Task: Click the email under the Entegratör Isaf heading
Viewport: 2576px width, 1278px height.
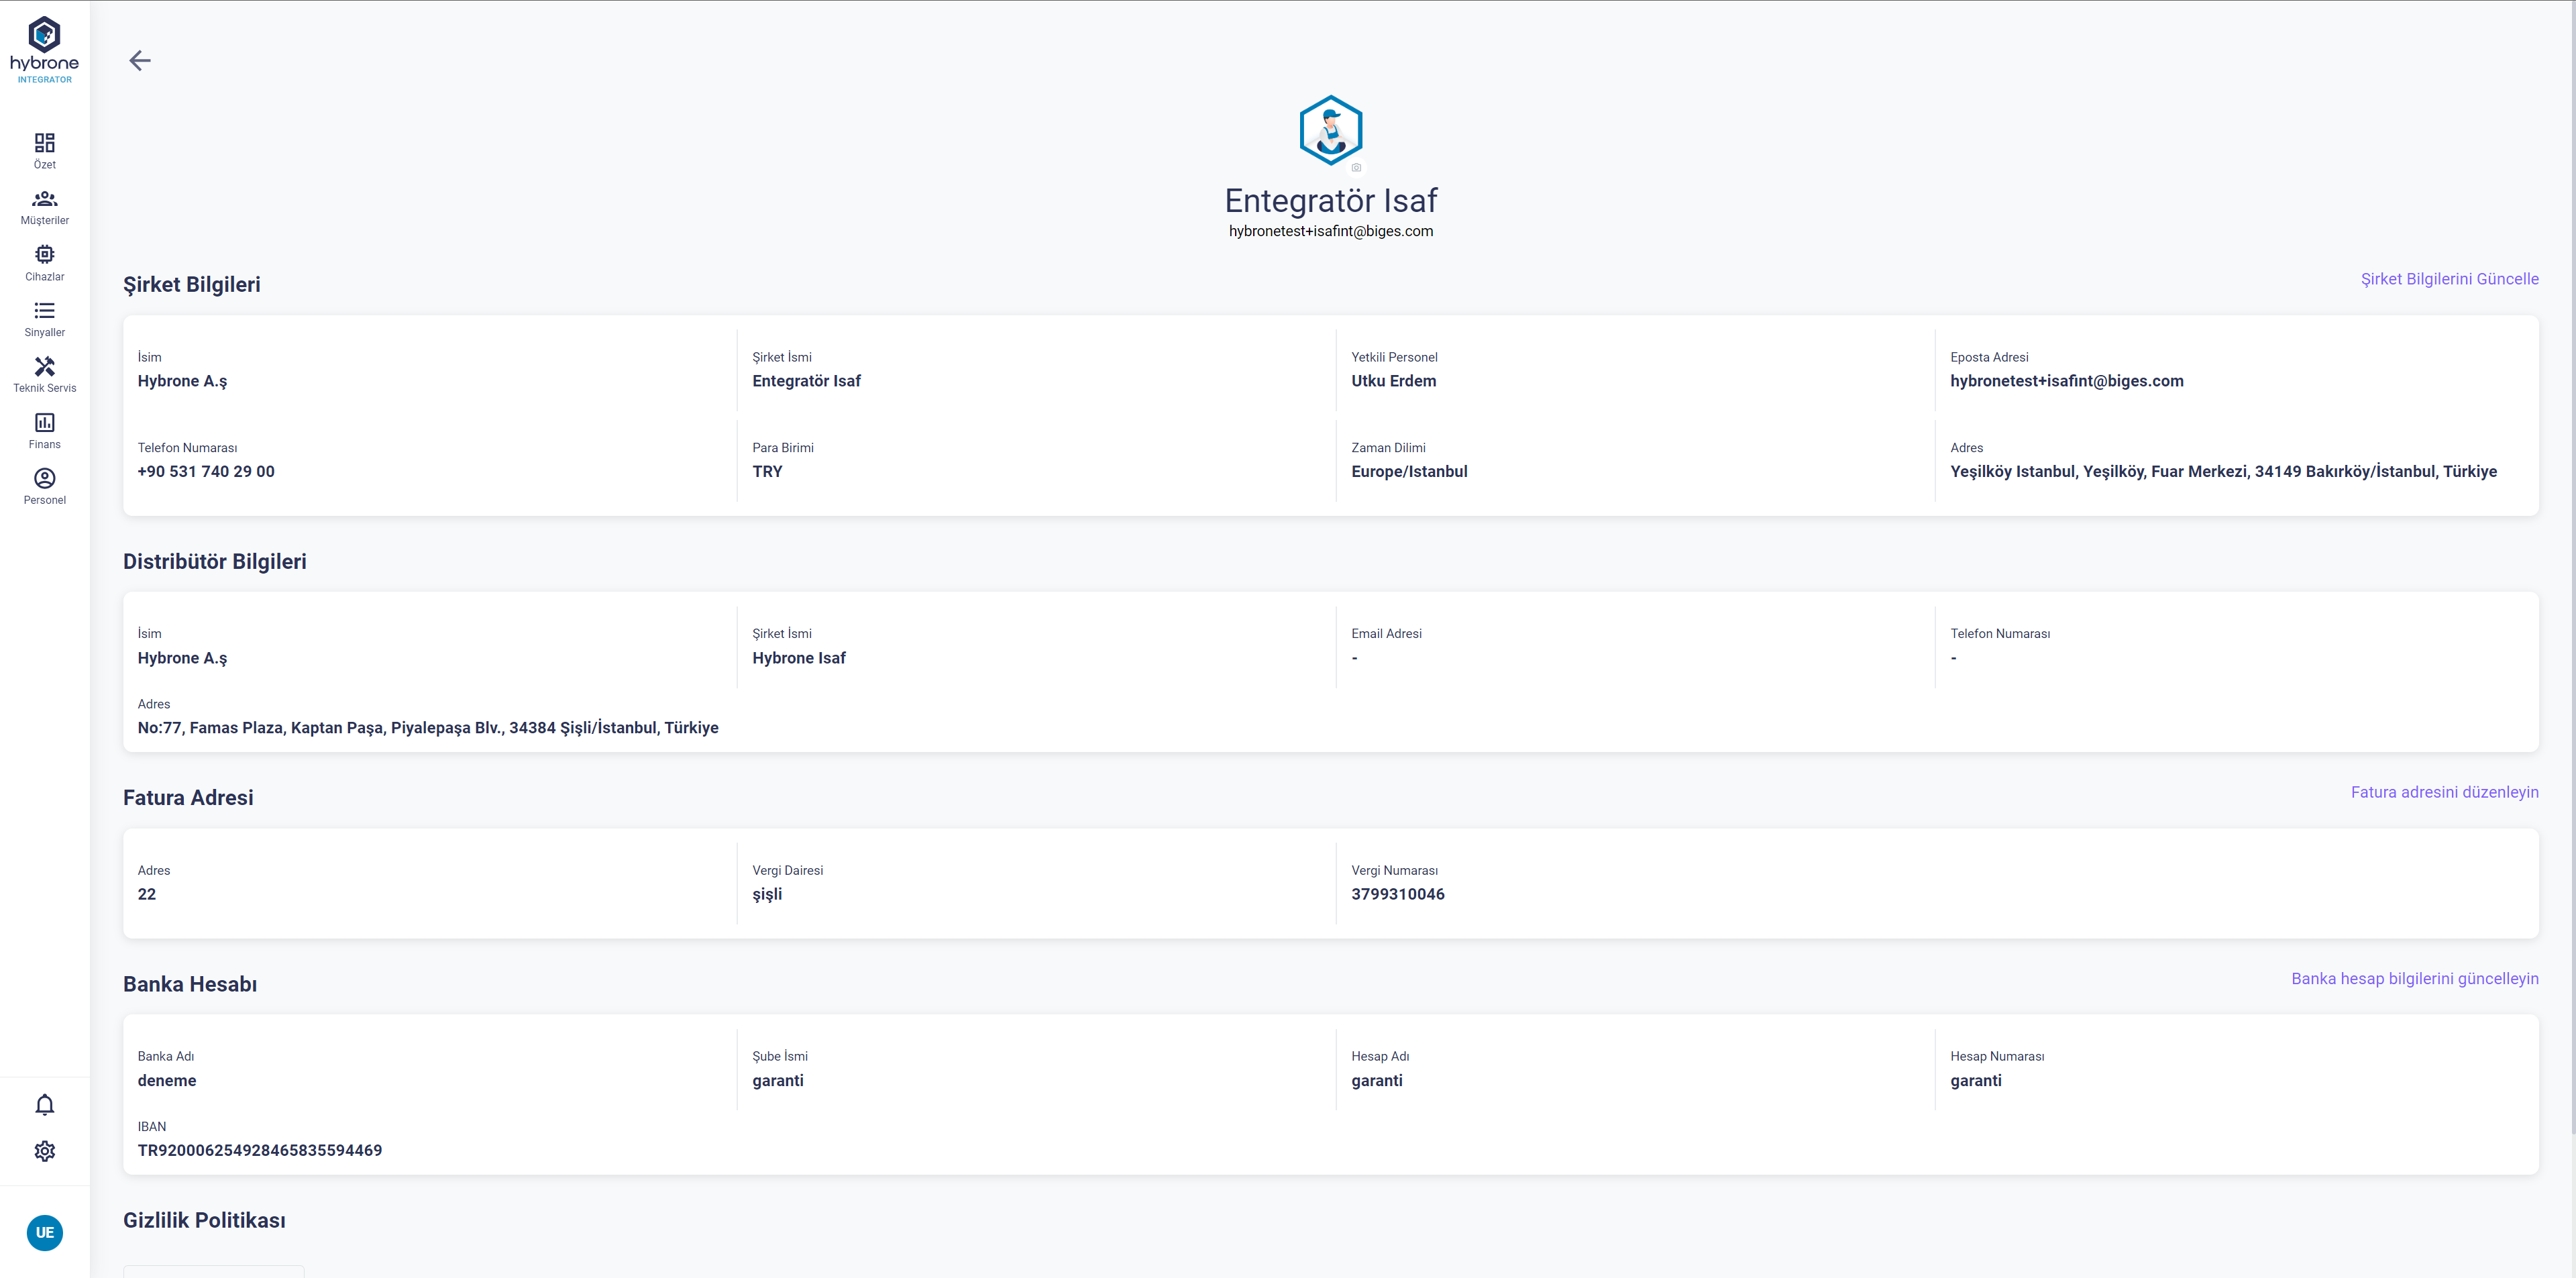Action: pyautogui.click(x=1330, y=231)
